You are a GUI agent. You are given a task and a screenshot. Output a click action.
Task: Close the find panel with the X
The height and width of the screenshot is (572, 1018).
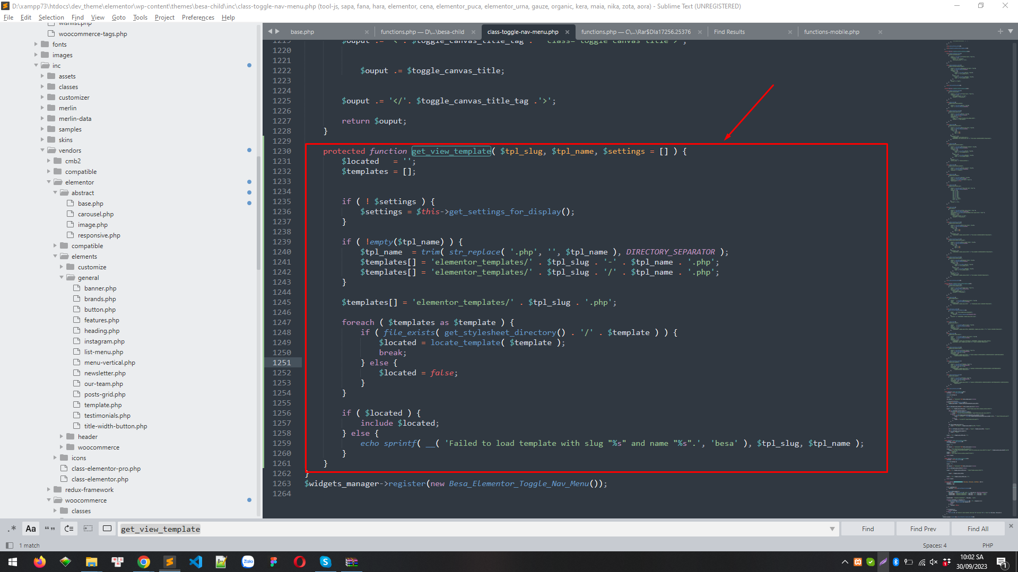click(1011, 526)
